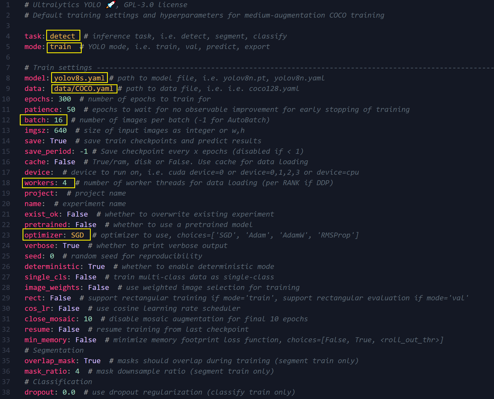494x399 pixels.
Task: Click the False value of pretrained
Action: click(x=86, y=225)
